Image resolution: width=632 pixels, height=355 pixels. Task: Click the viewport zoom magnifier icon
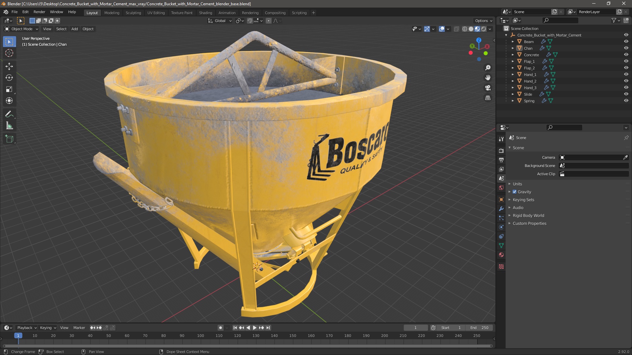(488, 68)
